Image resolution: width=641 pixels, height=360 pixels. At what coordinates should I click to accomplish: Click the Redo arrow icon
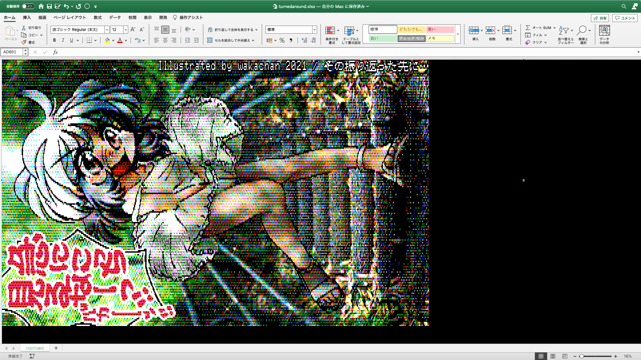[x=78, y=6]
